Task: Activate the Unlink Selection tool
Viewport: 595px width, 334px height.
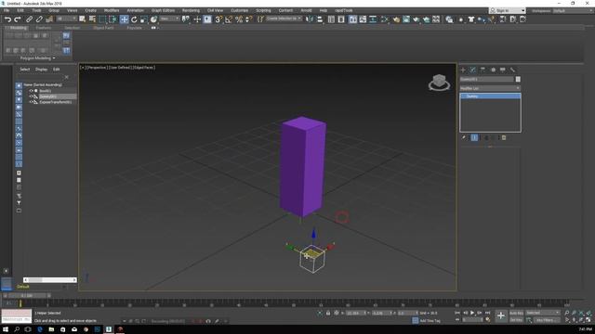Action: (x=39, y=19)
